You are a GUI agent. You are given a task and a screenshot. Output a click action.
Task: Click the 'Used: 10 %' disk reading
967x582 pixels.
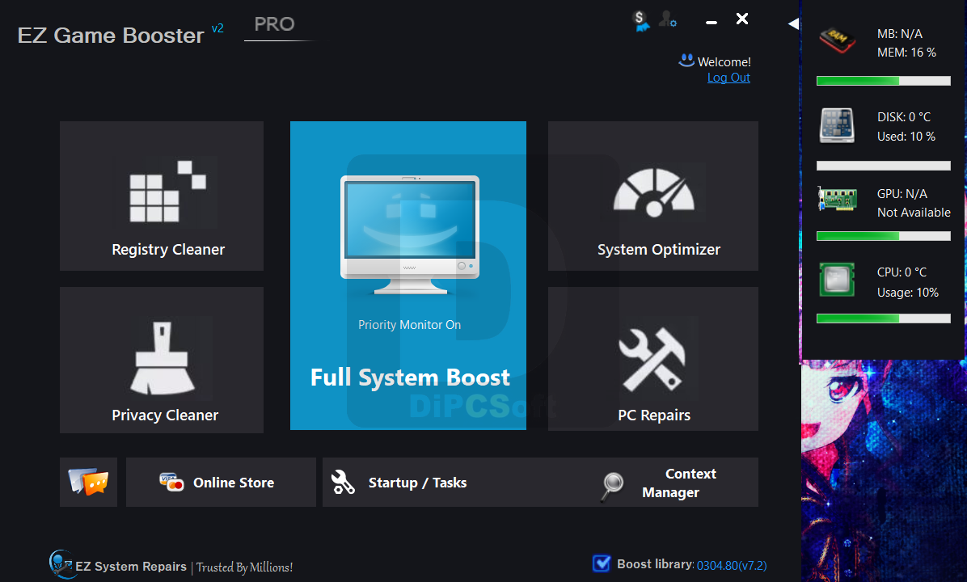pos(906,137)
